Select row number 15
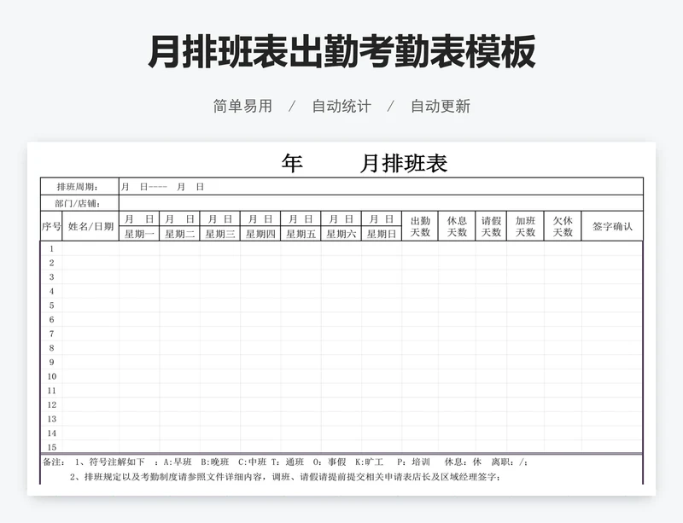 (51, 447)
